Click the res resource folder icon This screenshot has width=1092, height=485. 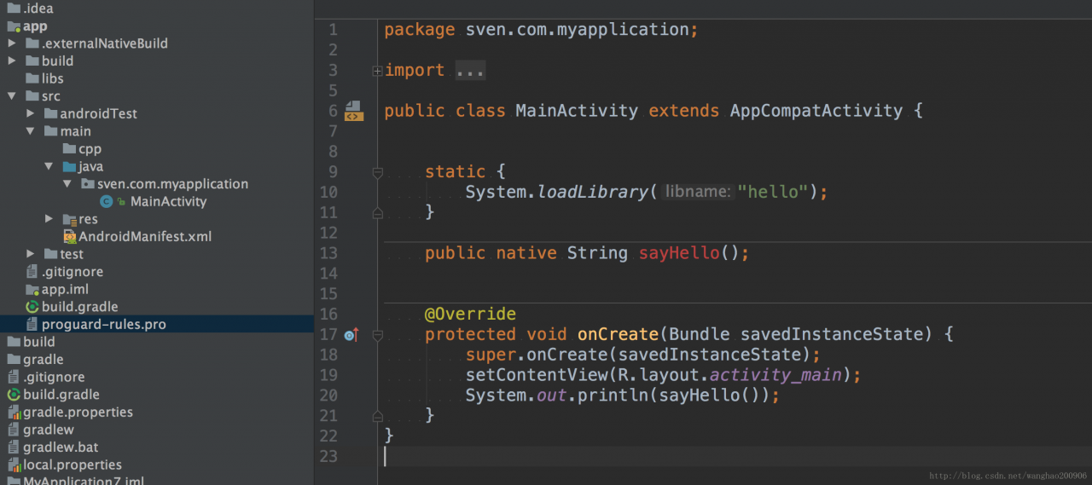coord(70,219)
